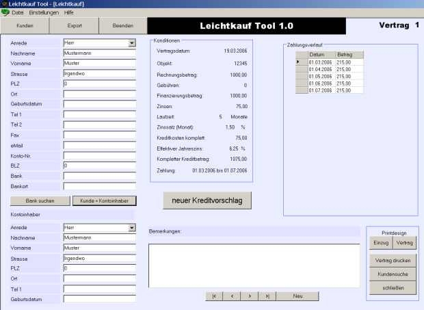The image size is (424, 310).
Task: Go to first record navigation button
Action: point(214,296)
